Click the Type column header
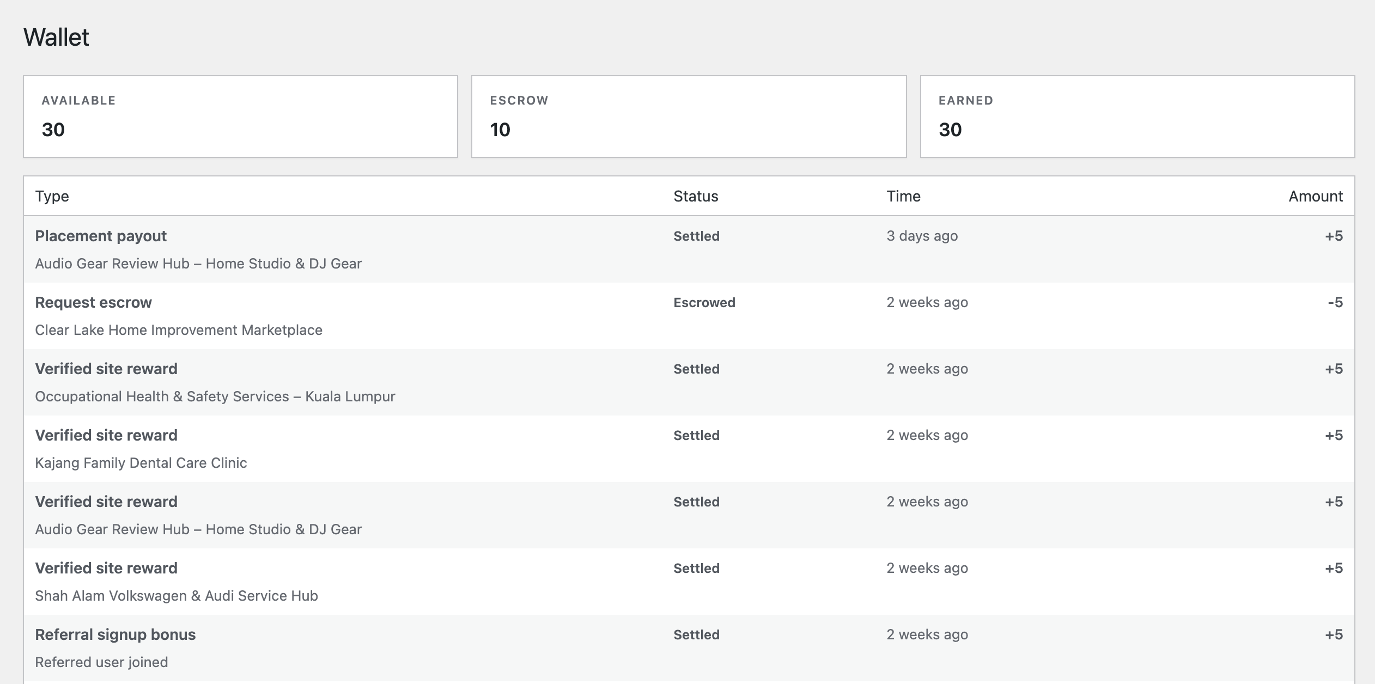 pyautogui.click(x=52, y=196)
